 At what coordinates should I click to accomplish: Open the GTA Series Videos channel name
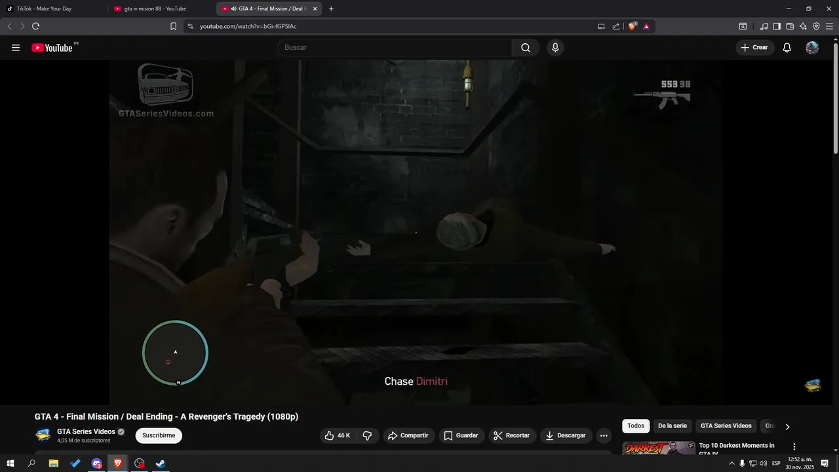[x=86, y=432]
